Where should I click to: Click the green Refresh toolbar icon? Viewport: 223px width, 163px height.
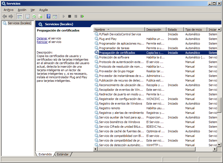[34, 17]
